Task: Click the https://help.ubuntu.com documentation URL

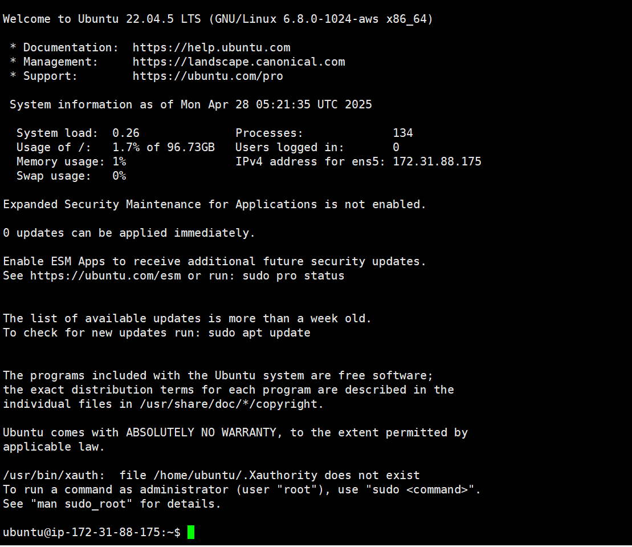Action: 211,48
